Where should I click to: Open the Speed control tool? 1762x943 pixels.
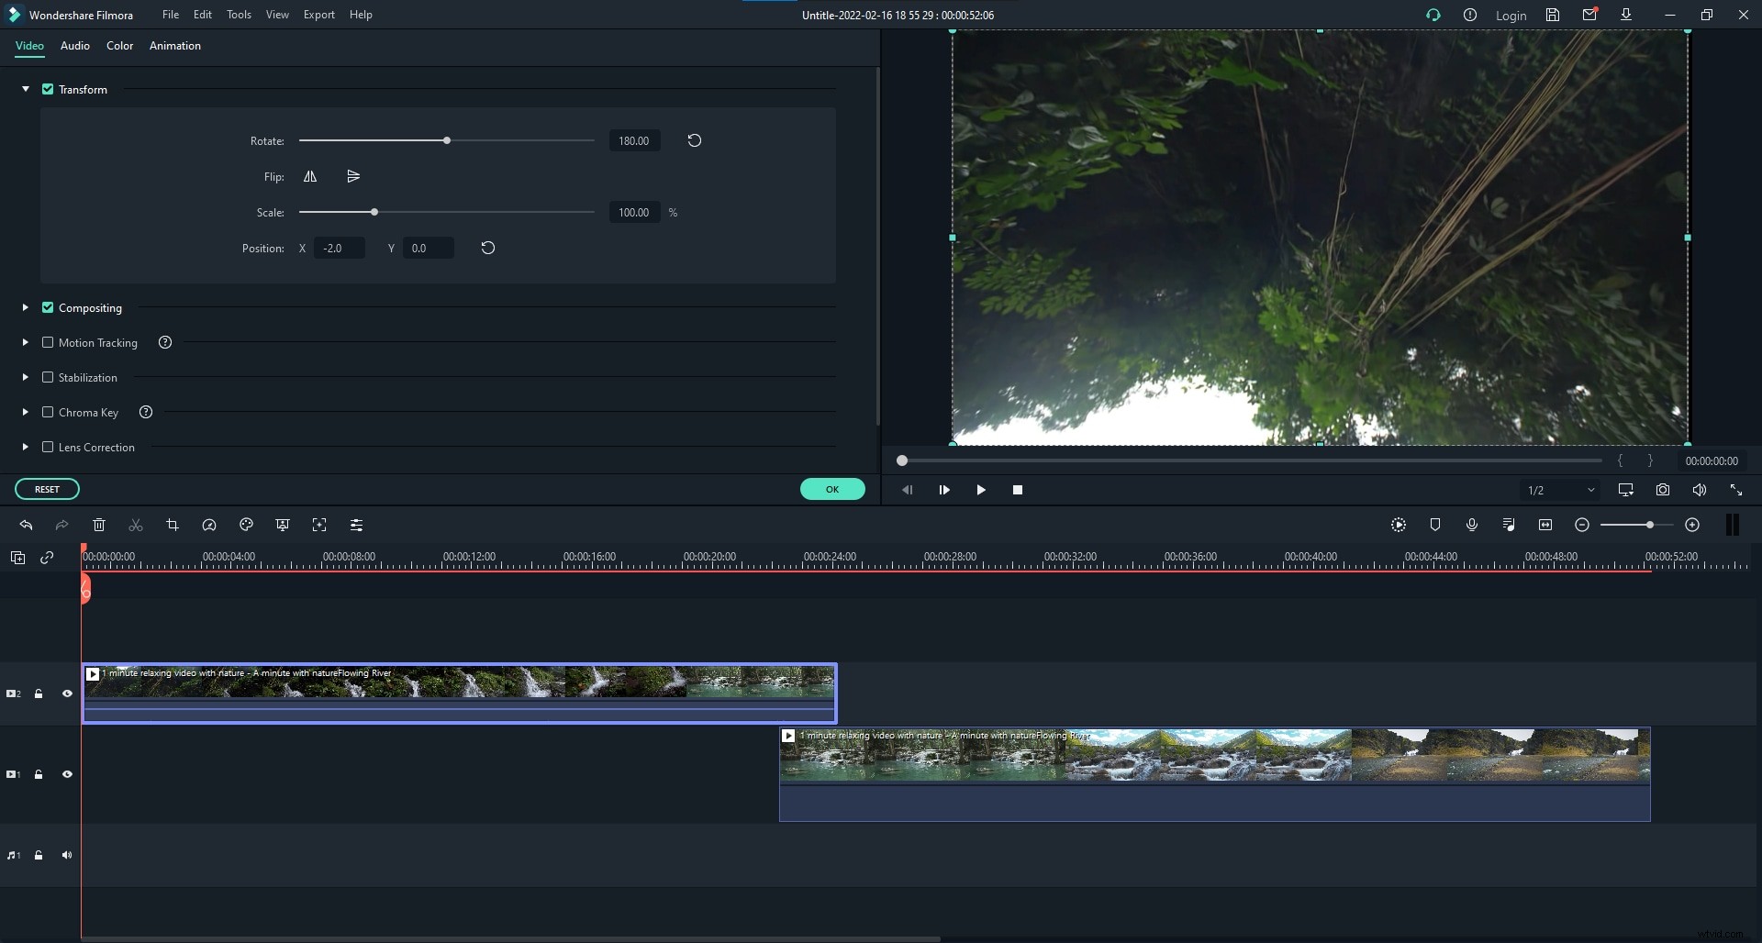click(209, 525)
